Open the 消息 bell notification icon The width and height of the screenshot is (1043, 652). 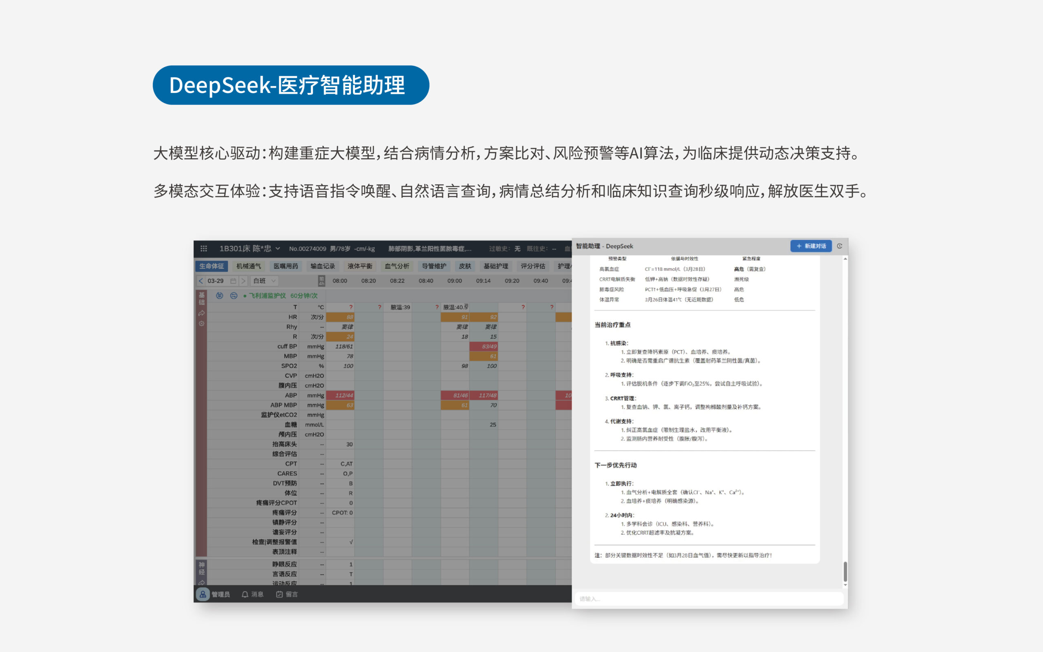click(x=245, y=594)
